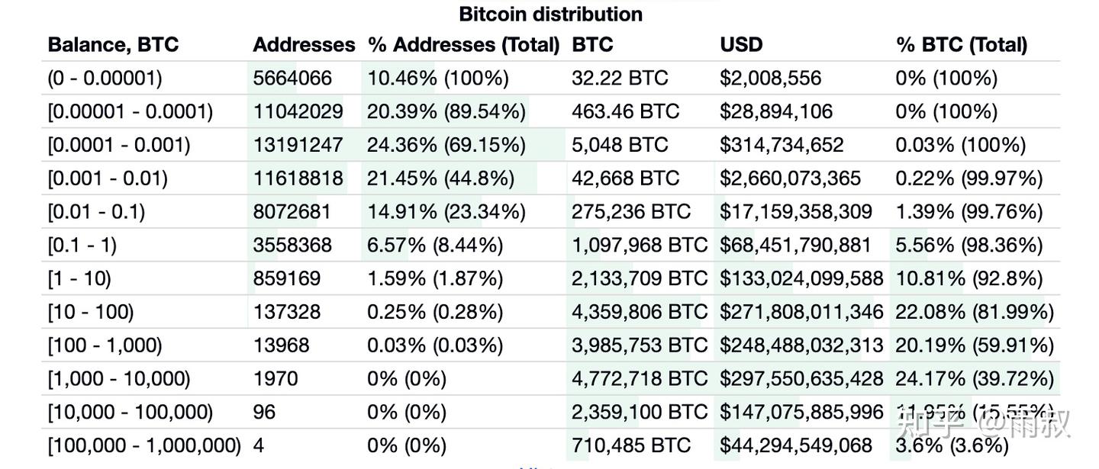The height and width of the screenshot is (469, 1099).
Task: Click the 137328 addresses cell
Action: 287,312
